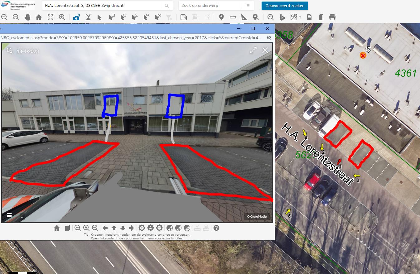Rotate cyclorama view left with arrow

pos(105,228)
